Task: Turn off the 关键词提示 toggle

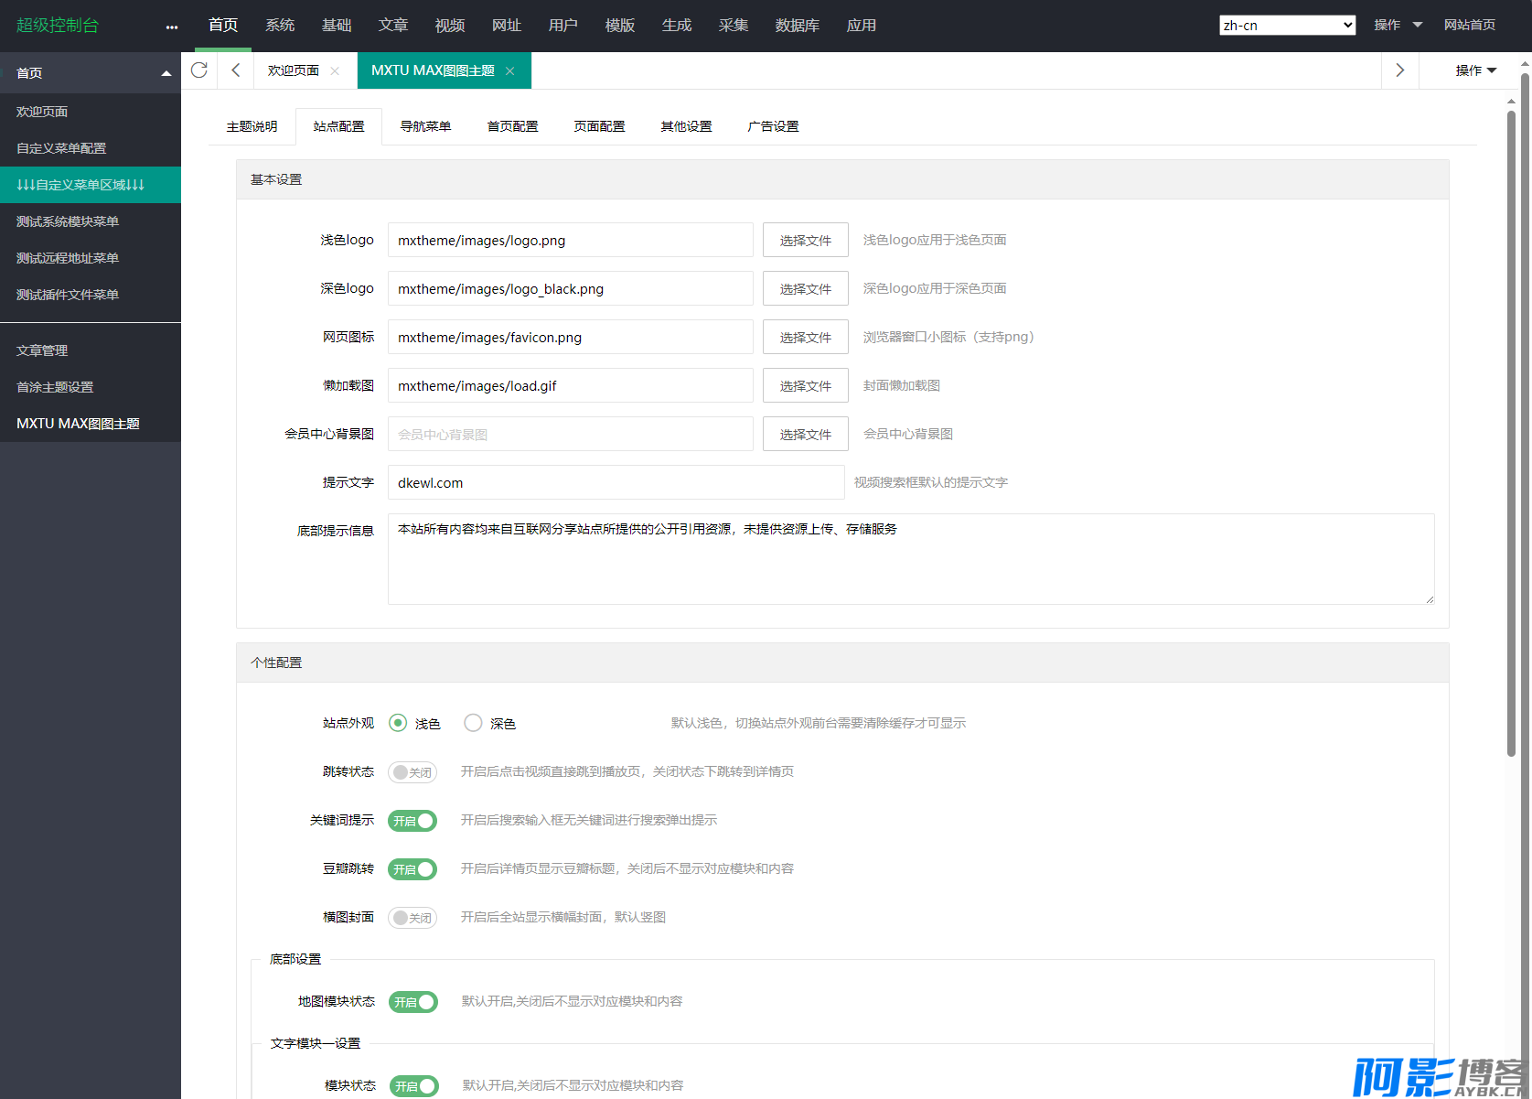Action: (x=412, y=821)
